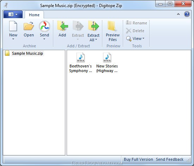Click the New Stories (Highway file name
Screen dimensions: 194x166
(x=107, y=69)
